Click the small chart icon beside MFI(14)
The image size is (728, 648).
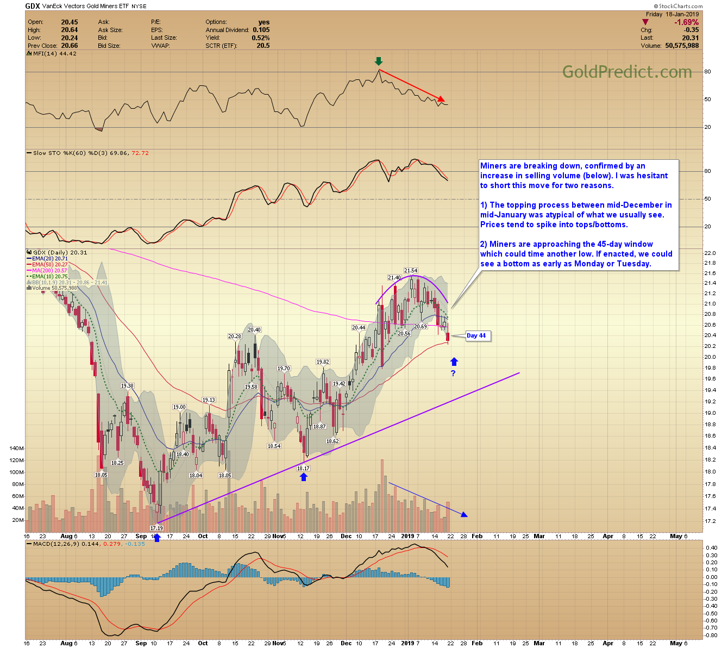29,54
